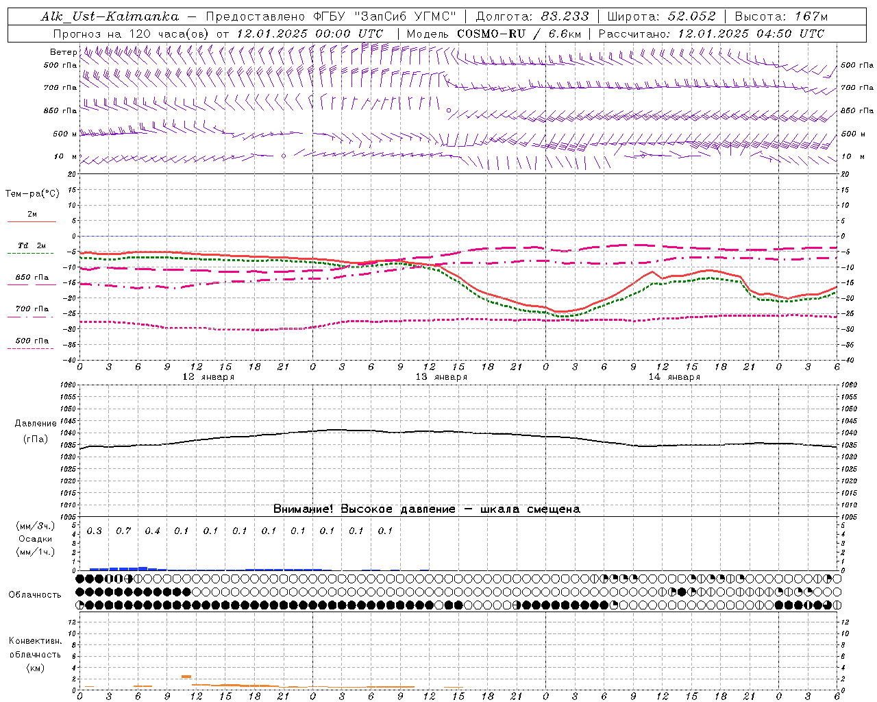Screen dimensions: 877x702
Task: Click the station name Alk_Ust-Kaimanka
Action: [x=110, y=16]
